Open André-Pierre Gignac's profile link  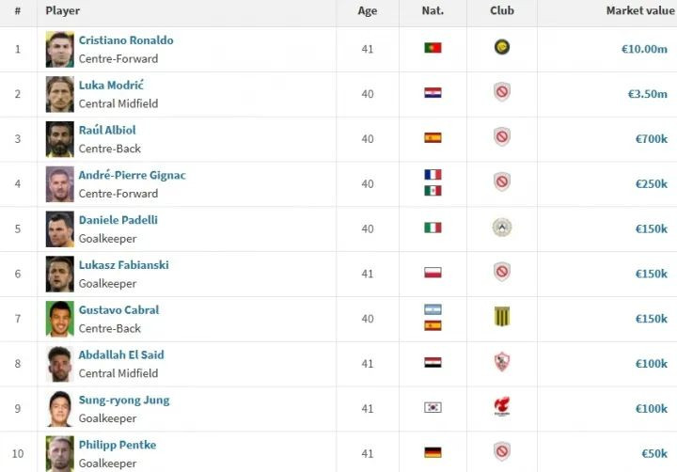click(133, 175)
